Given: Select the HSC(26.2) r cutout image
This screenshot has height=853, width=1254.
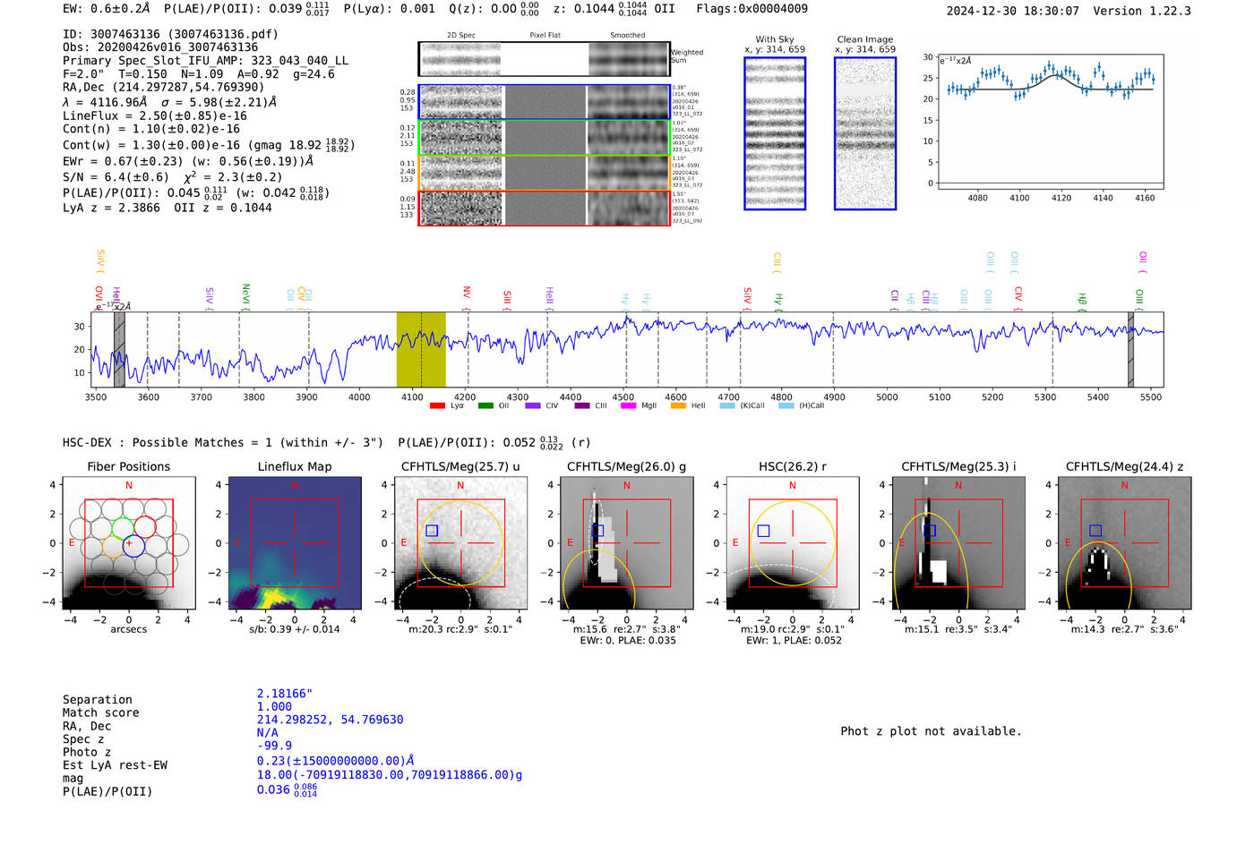Looking at the screenshot, I should pyautogui.click(x=793, y=543).
